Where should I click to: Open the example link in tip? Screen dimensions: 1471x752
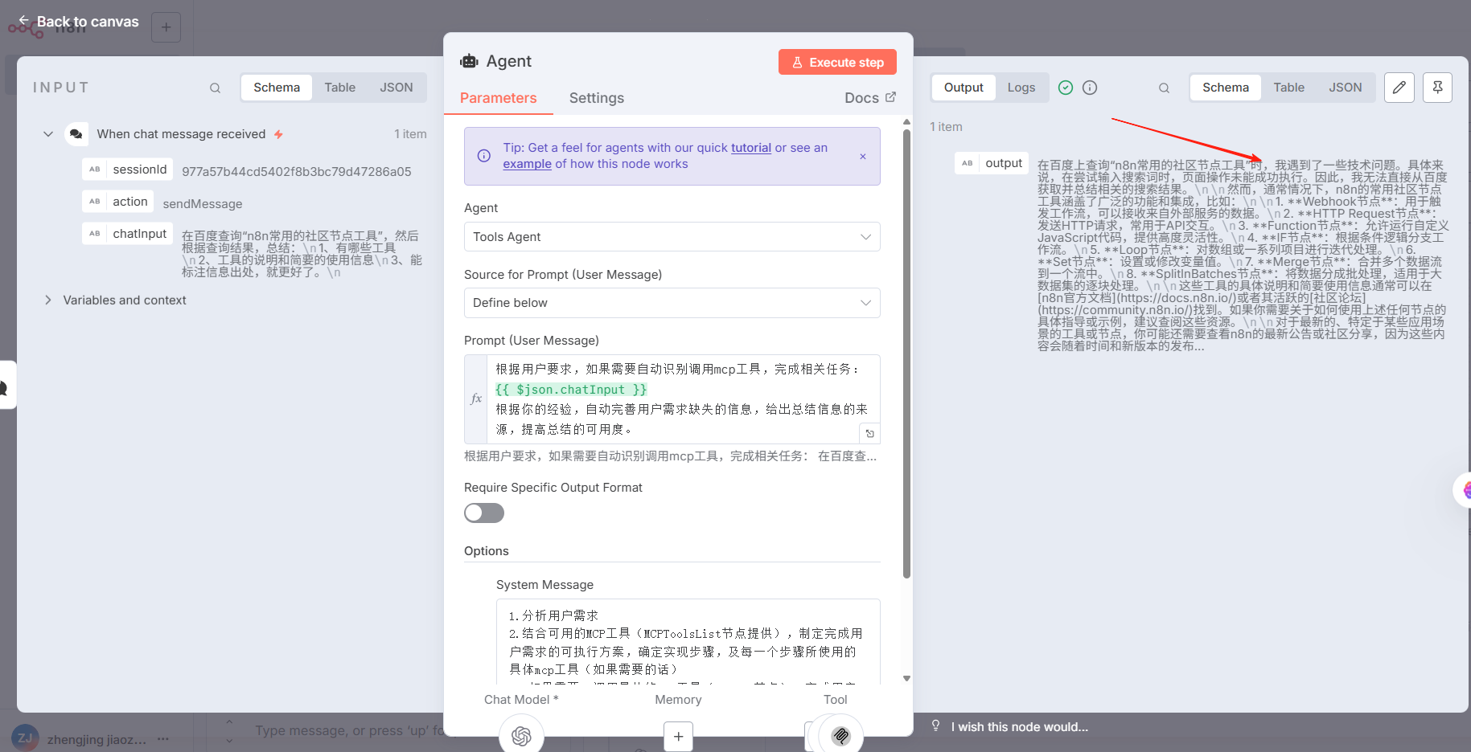tap(527, 164)
